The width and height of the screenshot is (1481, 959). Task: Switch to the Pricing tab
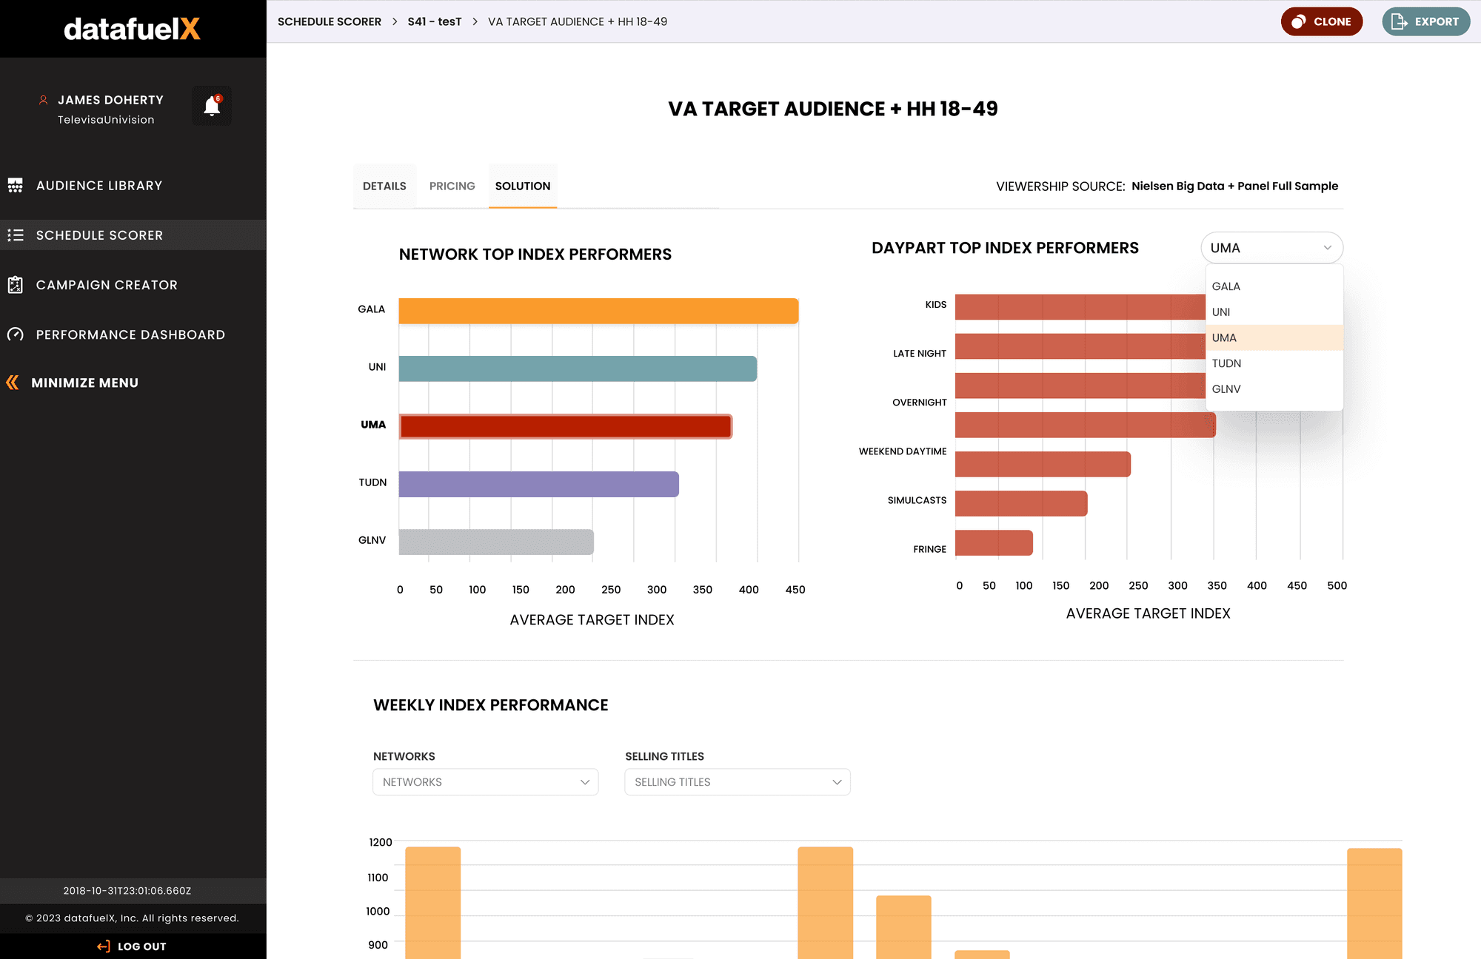452,186
